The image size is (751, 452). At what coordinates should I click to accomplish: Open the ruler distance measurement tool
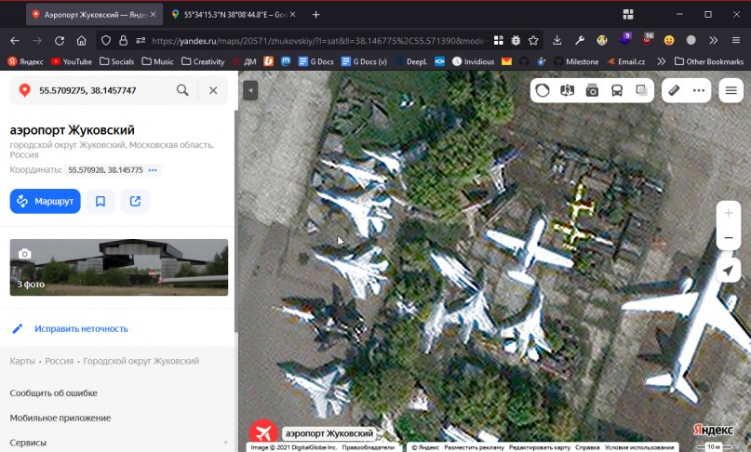[675, 90]
